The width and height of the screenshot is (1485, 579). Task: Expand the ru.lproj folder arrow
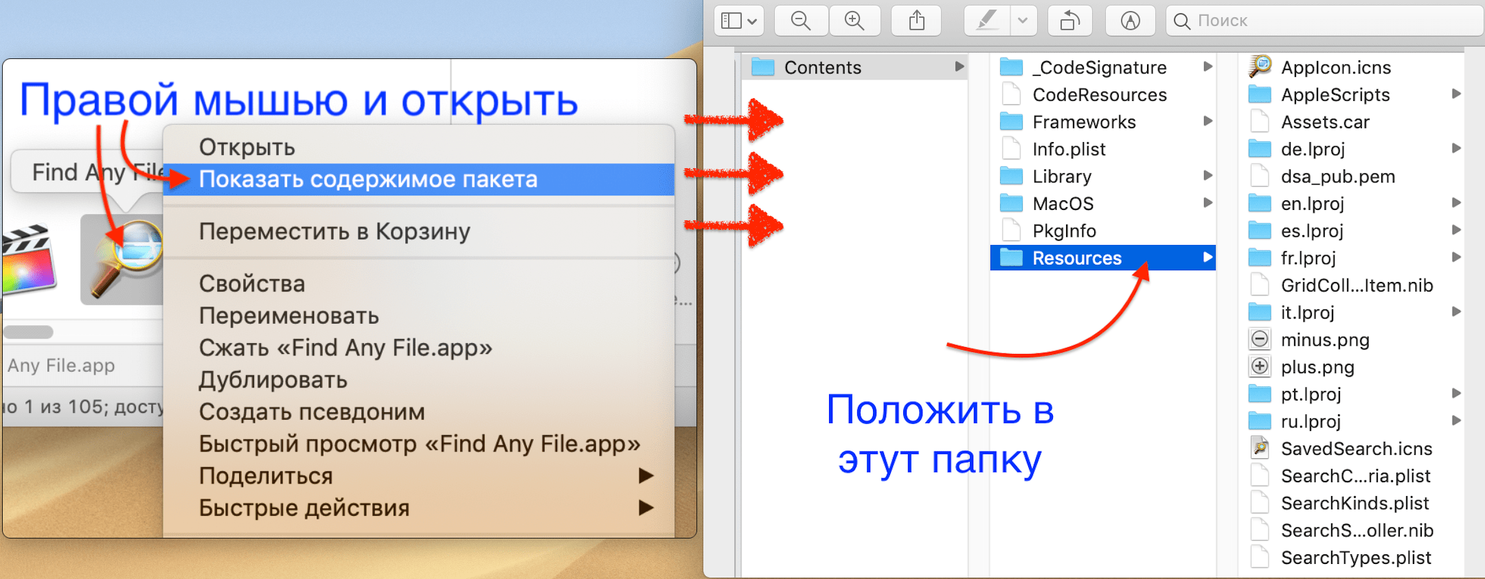point(1456,421)
